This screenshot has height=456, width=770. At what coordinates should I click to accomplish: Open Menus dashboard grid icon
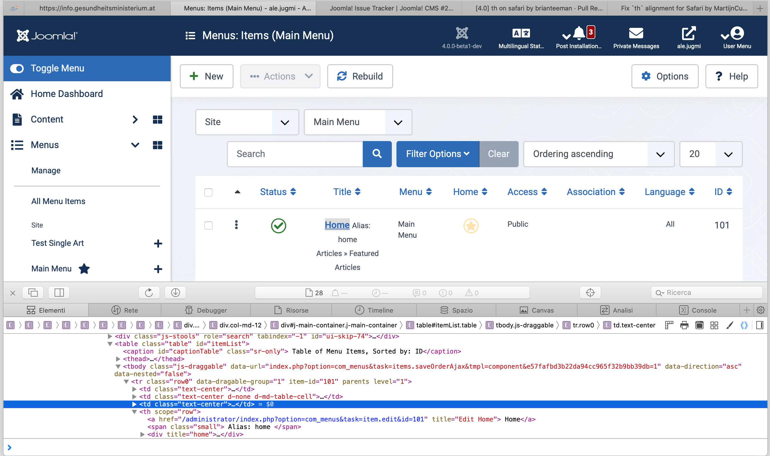pyautogui.click(x=157, y=145)
